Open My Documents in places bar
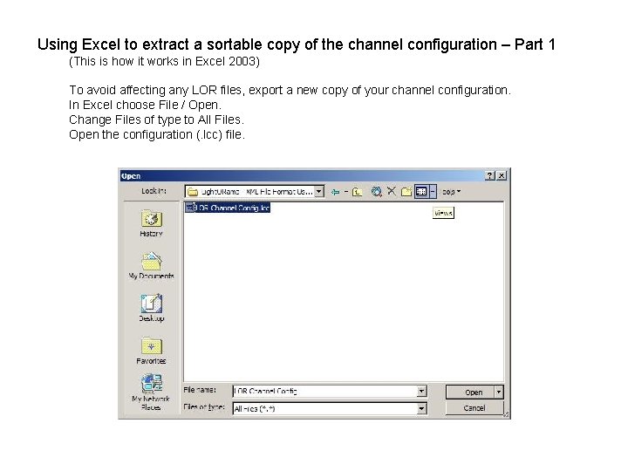This screenshot has height=471, width=628. pos(151,266)
